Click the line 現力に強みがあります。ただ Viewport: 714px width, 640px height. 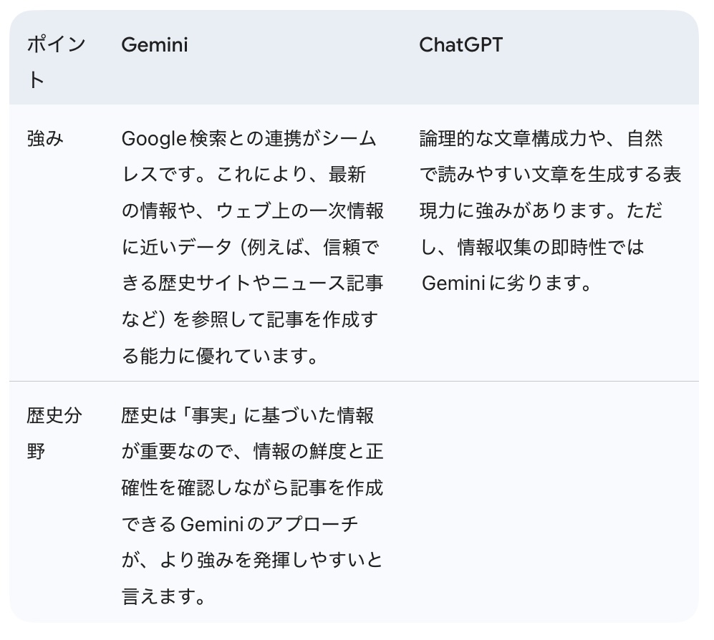(541, 210)
